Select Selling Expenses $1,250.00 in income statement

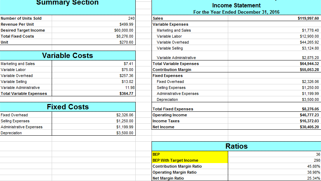[x=310, y=88]
